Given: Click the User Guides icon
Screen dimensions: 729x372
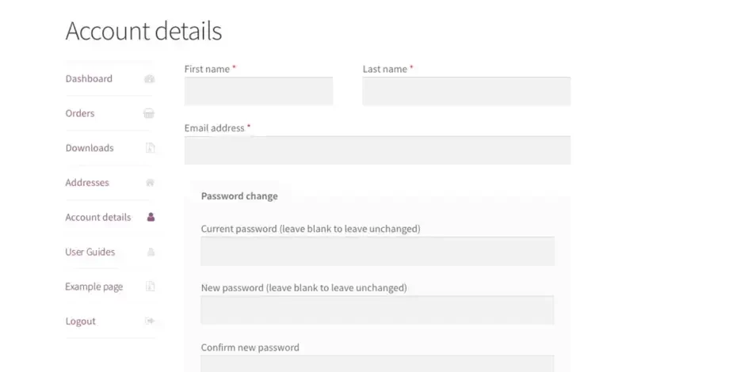Looking at the screenshot, I should (x=151, y=252).
